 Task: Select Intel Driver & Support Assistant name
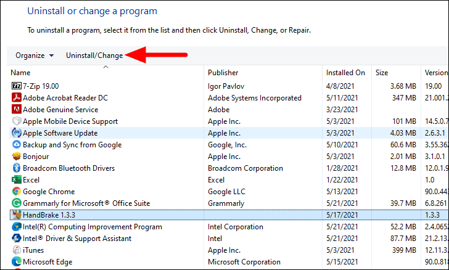click(77, 239)
